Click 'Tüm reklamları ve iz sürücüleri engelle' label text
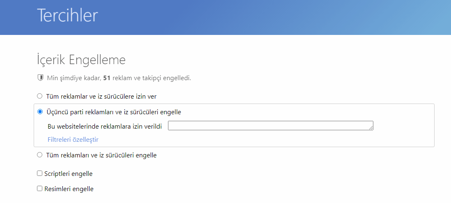The image size is (451, 203). 100,155
